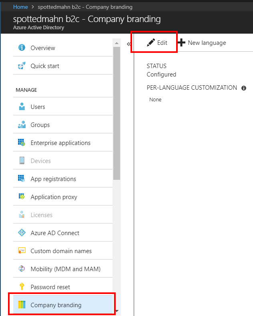Click the Password reset key icon
253x316 pixels.
click(22, 287)
